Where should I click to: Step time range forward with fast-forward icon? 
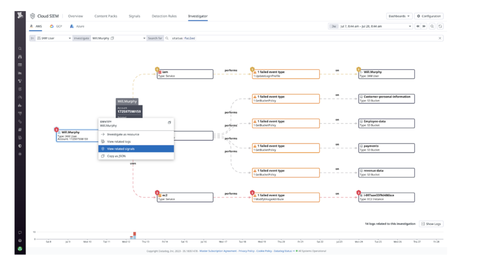click(424, 26)
